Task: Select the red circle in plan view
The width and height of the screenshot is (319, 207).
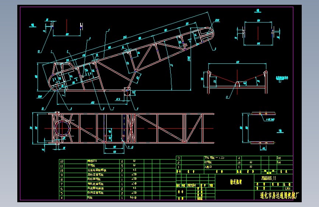Action: [62, 128]
